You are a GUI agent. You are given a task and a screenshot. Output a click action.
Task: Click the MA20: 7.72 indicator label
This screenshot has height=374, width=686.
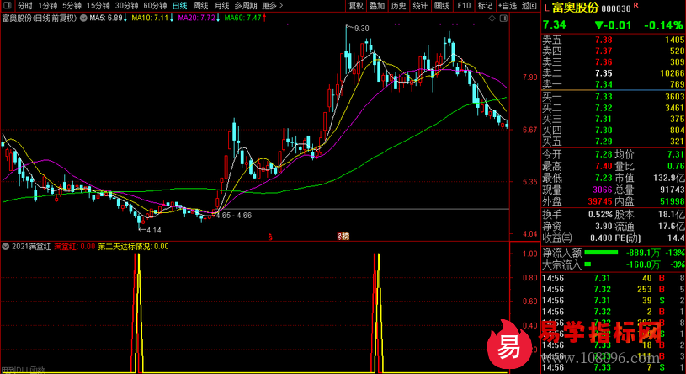199,18
